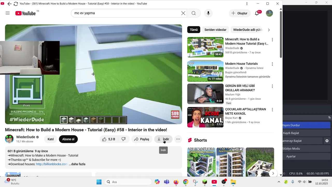The image size is (332, 187).
Task: Click the Katıl join button
Action: [x=51, y=139]
